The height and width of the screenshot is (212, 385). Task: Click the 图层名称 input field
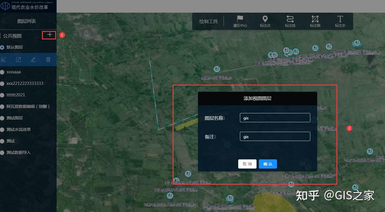[275, 118]
